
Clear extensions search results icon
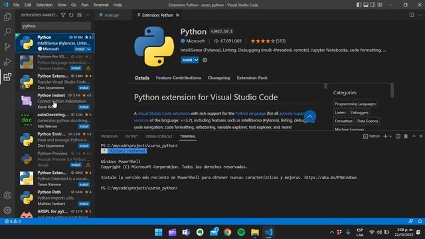point(80,15)
